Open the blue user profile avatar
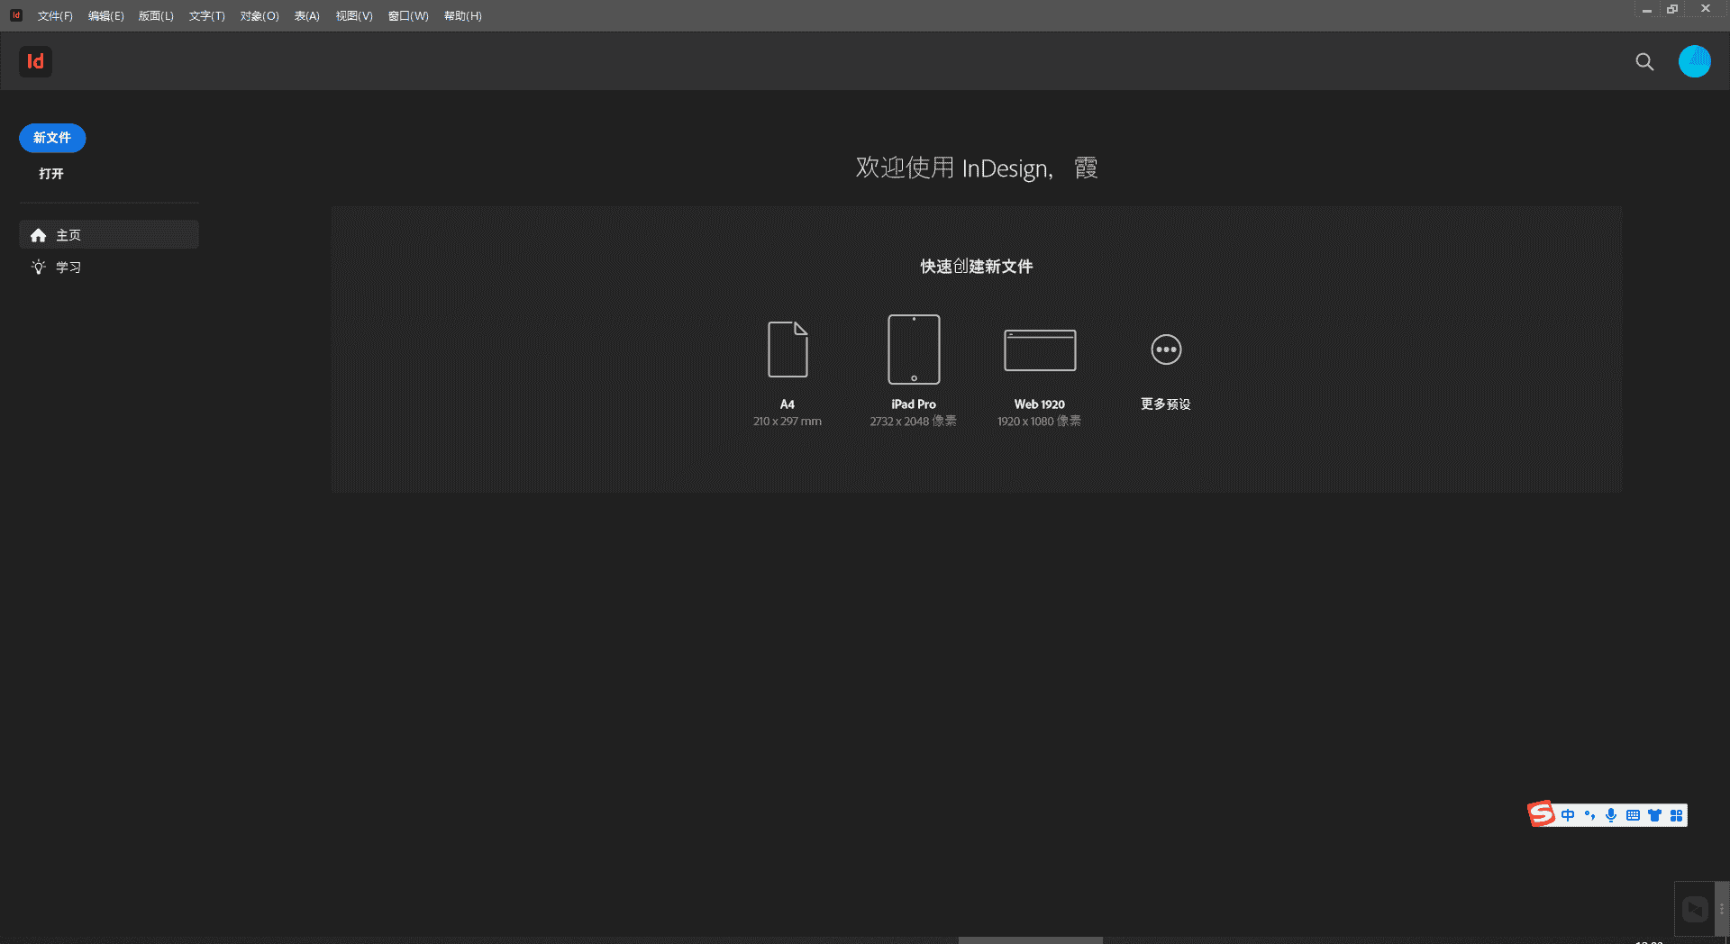1730x944 pixels. [x=1694, y=61]
